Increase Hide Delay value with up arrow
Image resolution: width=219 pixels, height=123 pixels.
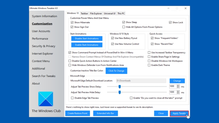pyautogui.click(x=178, y=91)
